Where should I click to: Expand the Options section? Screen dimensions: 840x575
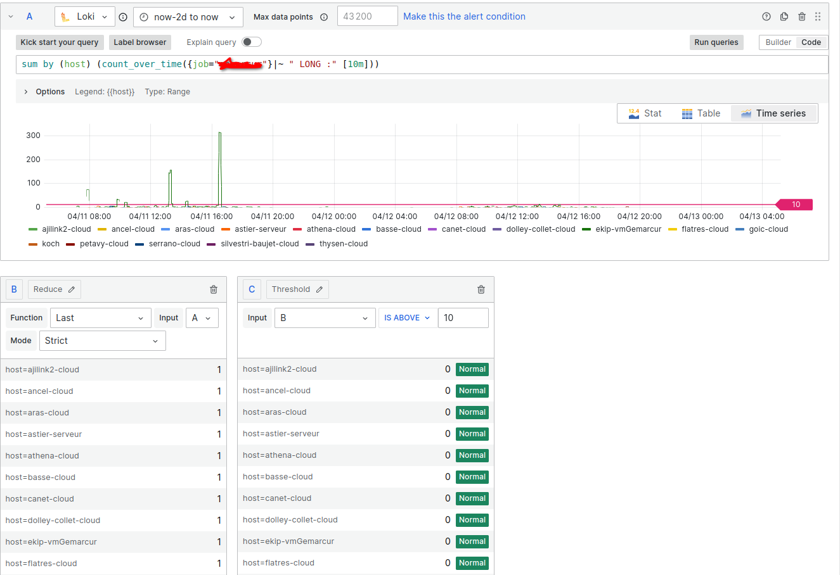[44, 92]
